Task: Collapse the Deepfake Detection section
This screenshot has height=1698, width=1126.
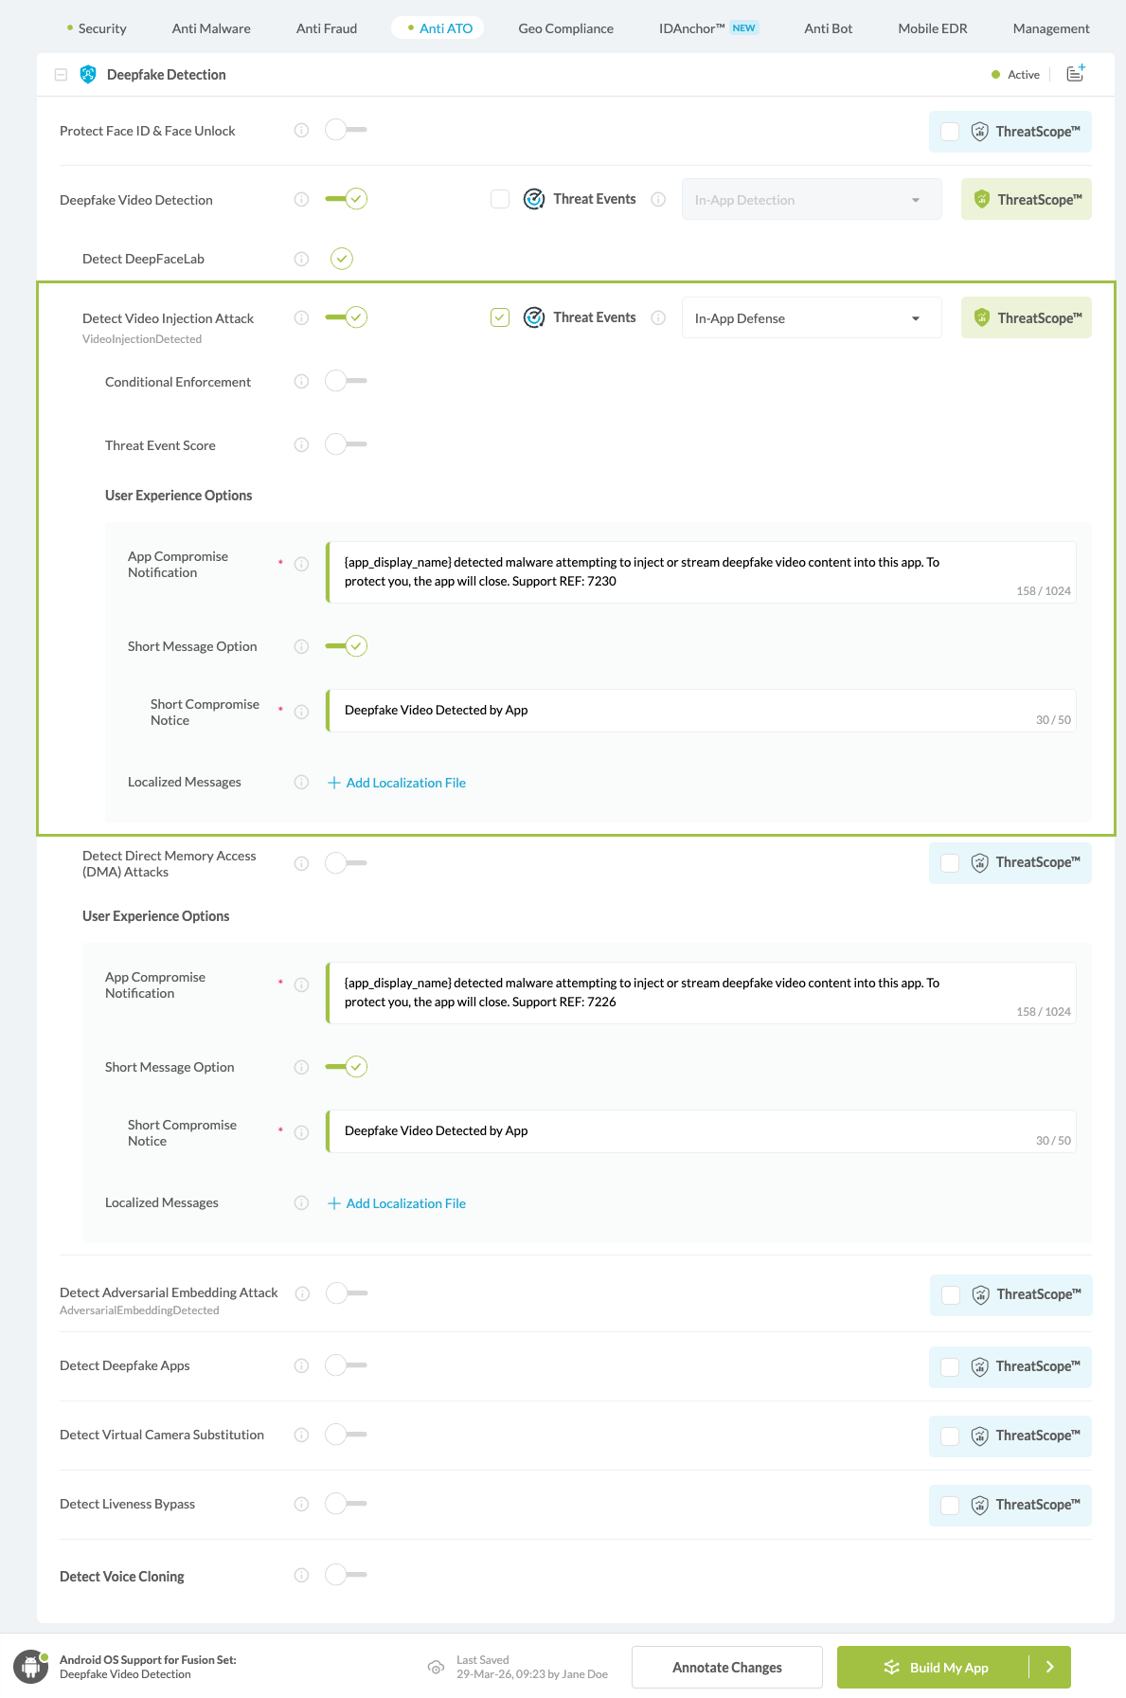Action: [x=61, y=75]
